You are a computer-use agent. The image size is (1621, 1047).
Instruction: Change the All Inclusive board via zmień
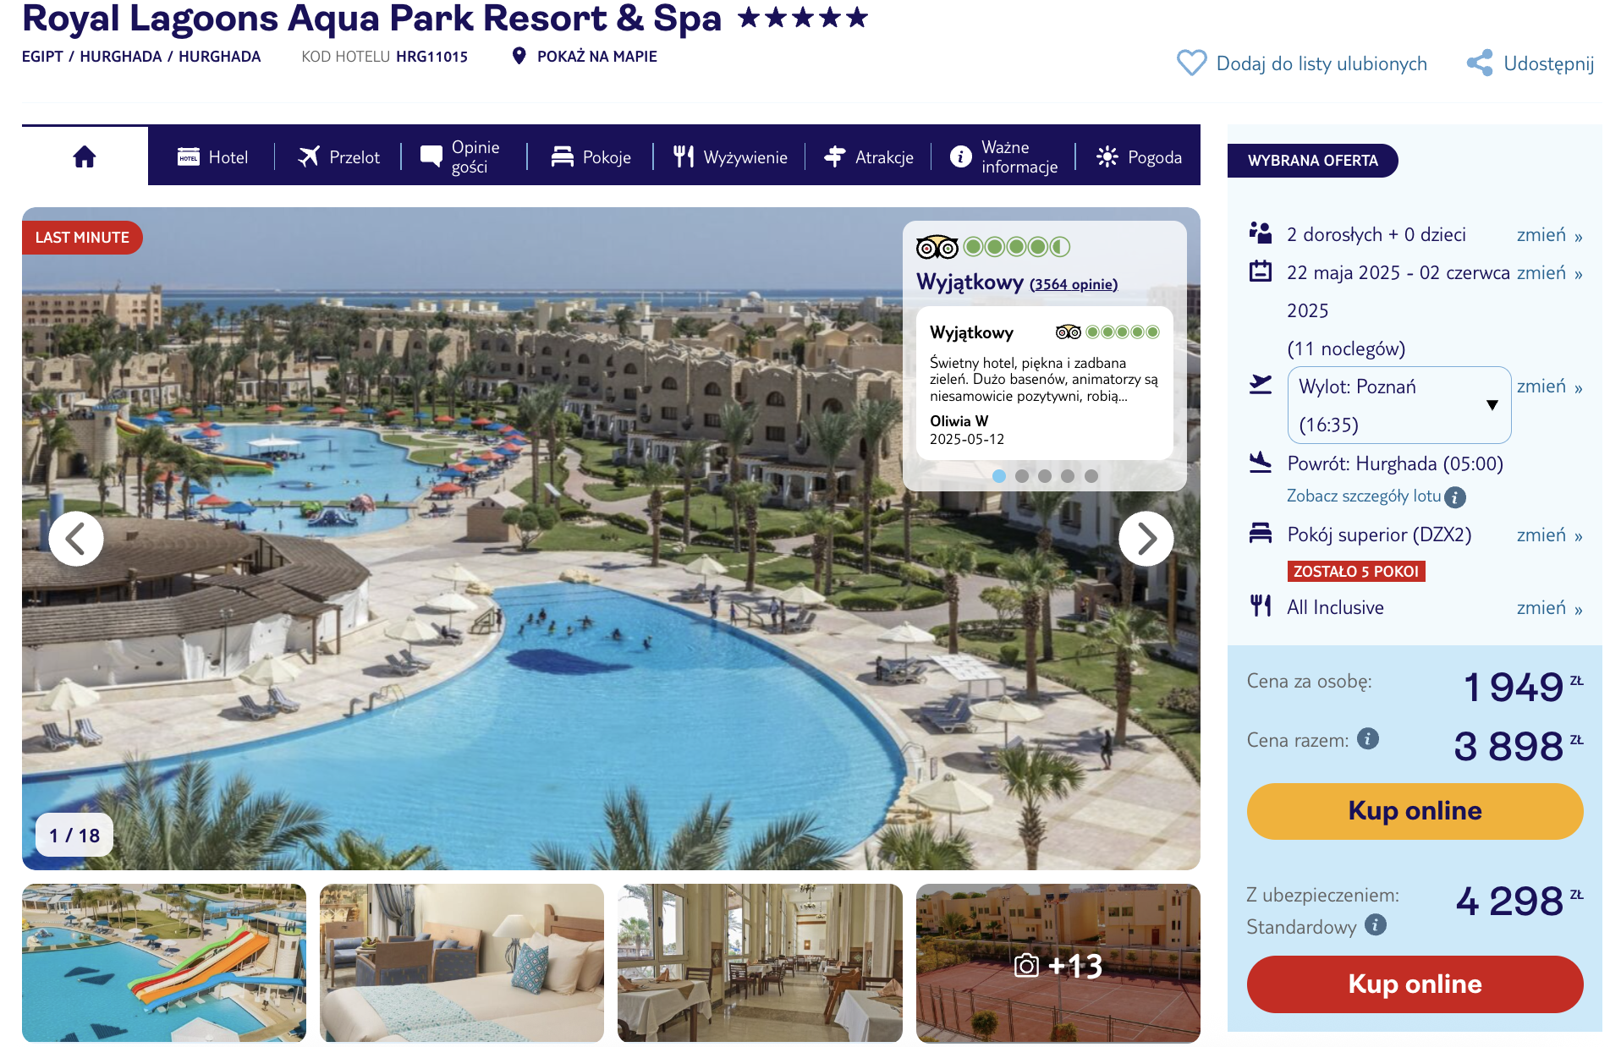point(1549,607)
